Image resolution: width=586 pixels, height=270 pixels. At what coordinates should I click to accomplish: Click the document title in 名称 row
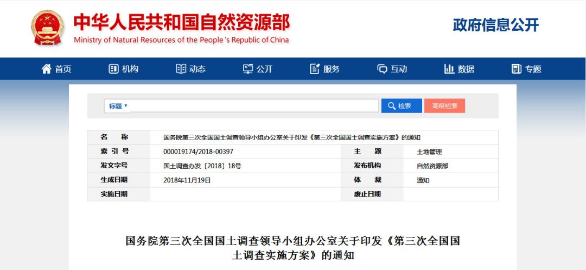pos(292,137)
